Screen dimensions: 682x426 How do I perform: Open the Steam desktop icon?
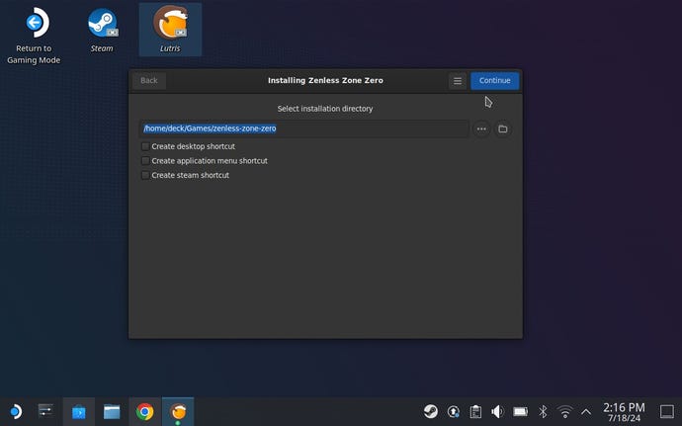tap(102, 26)
